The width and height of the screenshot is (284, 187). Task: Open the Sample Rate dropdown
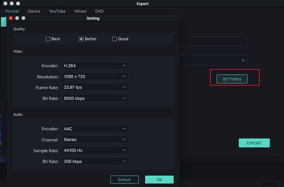95,150
